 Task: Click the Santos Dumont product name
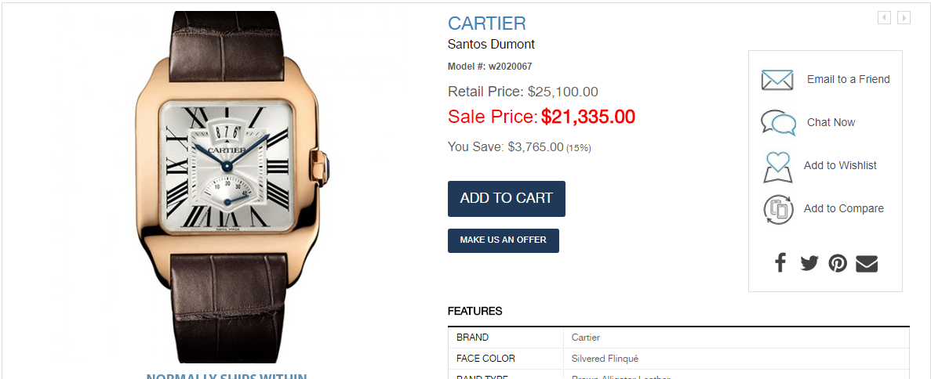pos(491,44)
